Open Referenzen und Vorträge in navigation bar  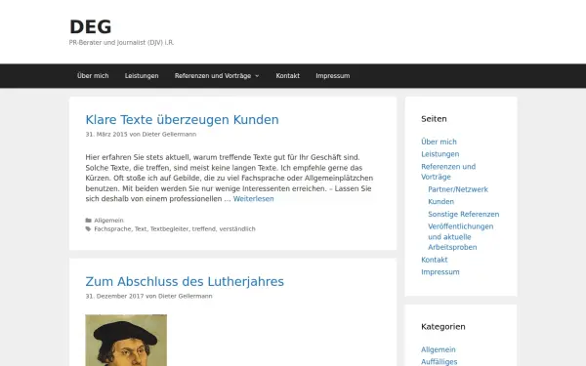tap(213, 76)
